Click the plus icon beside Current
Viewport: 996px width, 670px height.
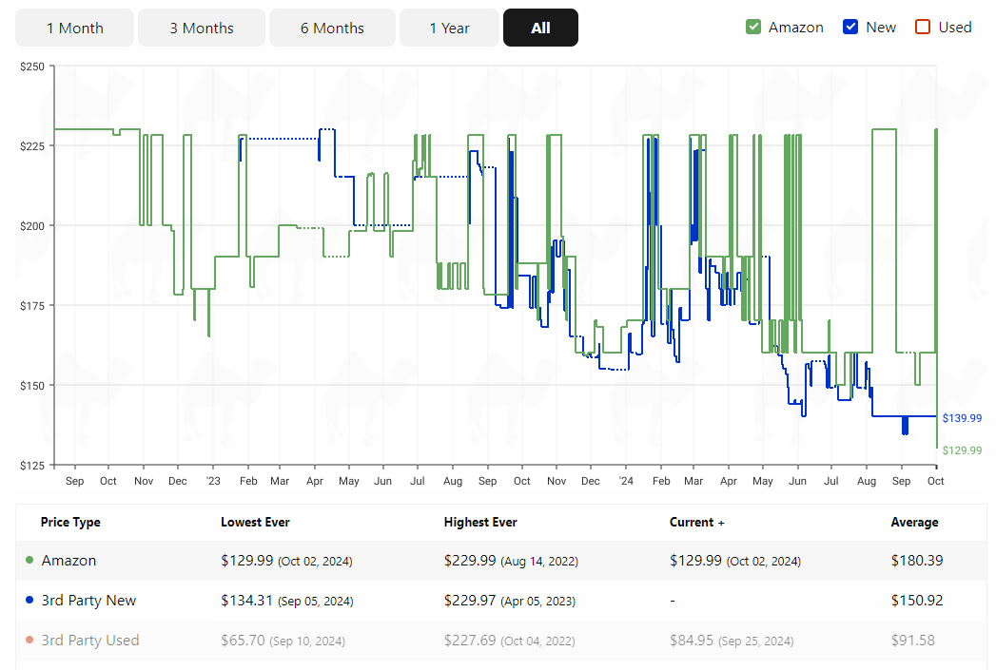[x=721, y=523]
